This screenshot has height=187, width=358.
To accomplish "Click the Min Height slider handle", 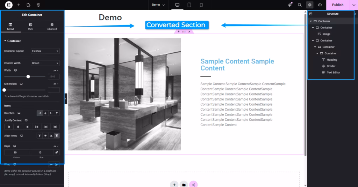I will pyautogui.click(x=4, y=90).
